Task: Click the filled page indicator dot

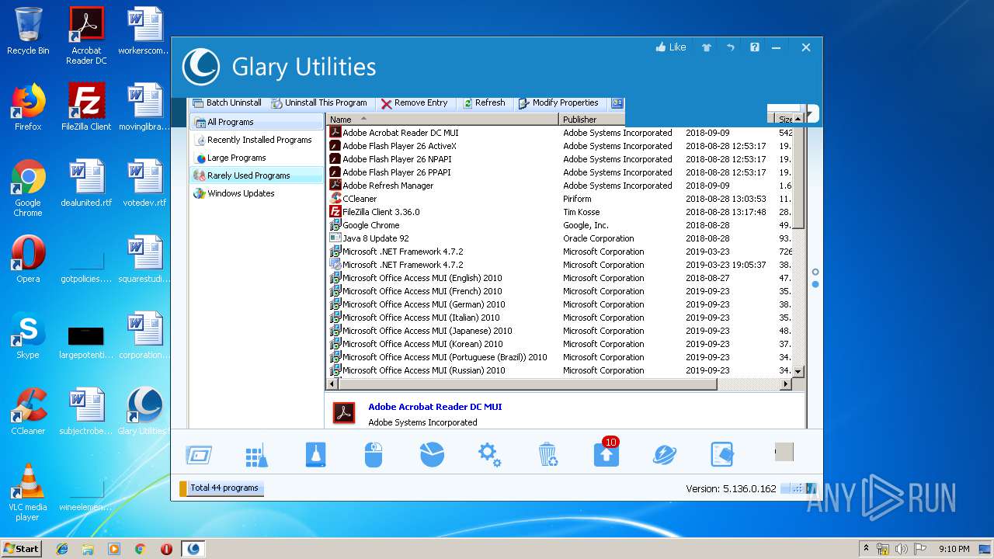Action: coord(815,284)
